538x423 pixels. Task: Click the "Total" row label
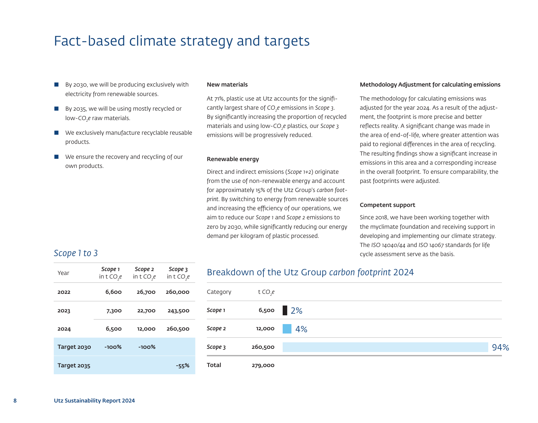tap(214, 365)
